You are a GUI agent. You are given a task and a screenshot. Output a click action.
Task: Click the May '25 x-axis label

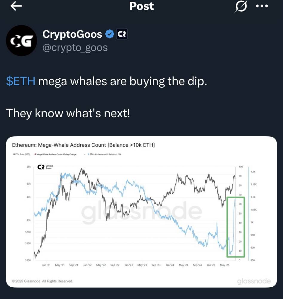tap(225, 265)
